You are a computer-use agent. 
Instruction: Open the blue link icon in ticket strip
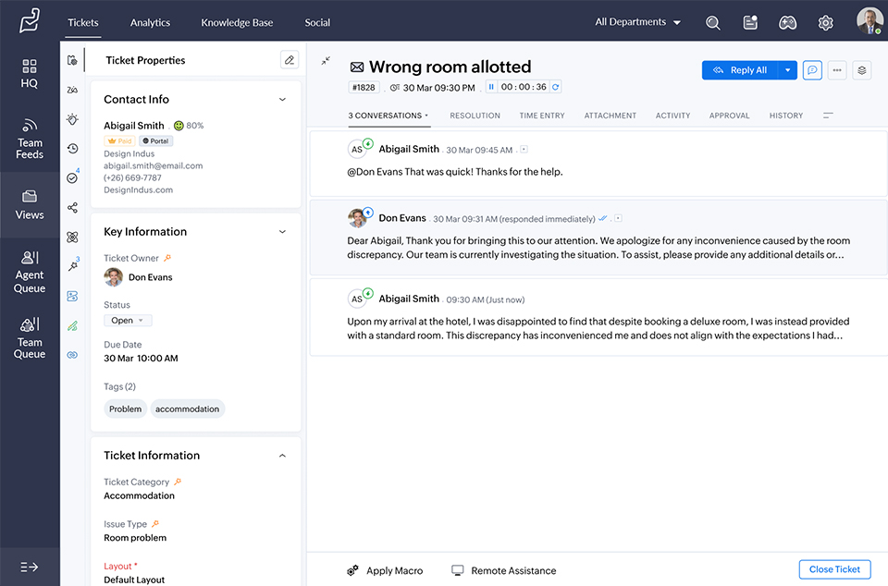(x=72, y=355)
